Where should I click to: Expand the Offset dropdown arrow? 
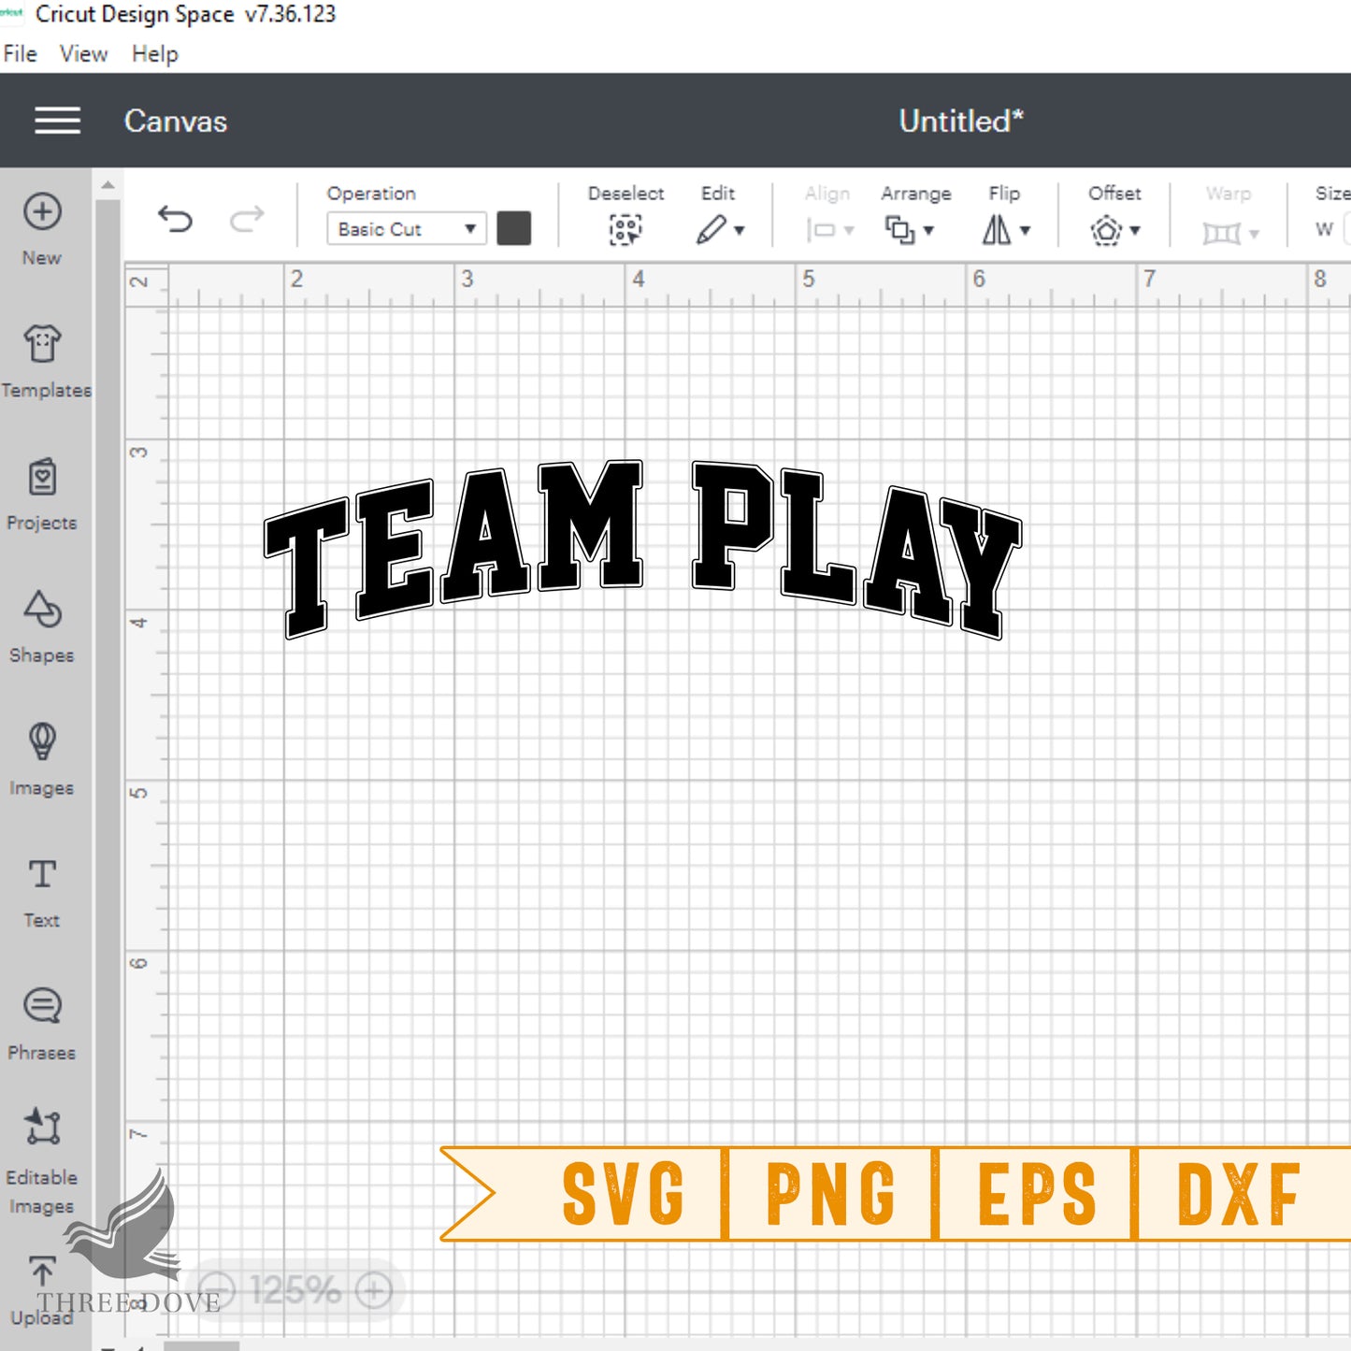[1135, 230]
